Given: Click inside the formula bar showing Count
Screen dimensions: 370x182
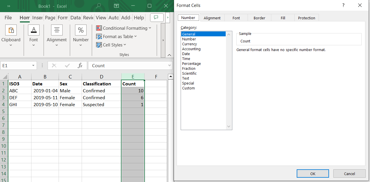Looking at the screenshot, I should [130, 65].
